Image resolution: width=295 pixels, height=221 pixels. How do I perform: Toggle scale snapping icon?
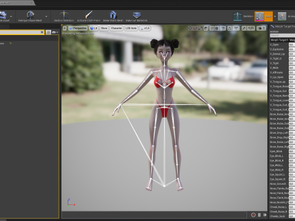[244, 28]
